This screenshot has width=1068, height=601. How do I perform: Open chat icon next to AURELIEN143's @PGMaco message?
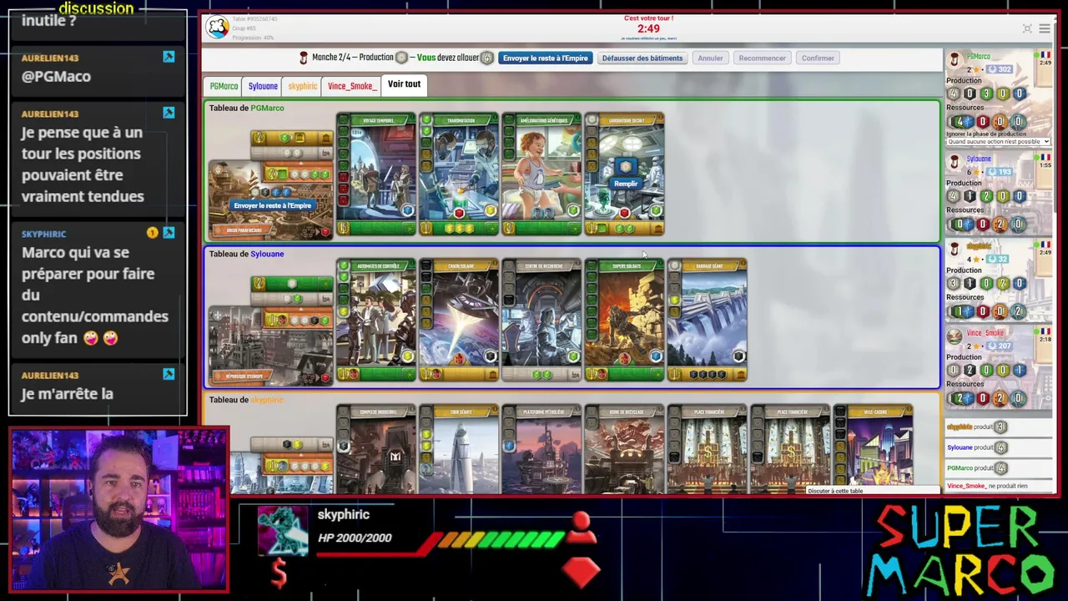pyautogui.click(x=169, y=57)
